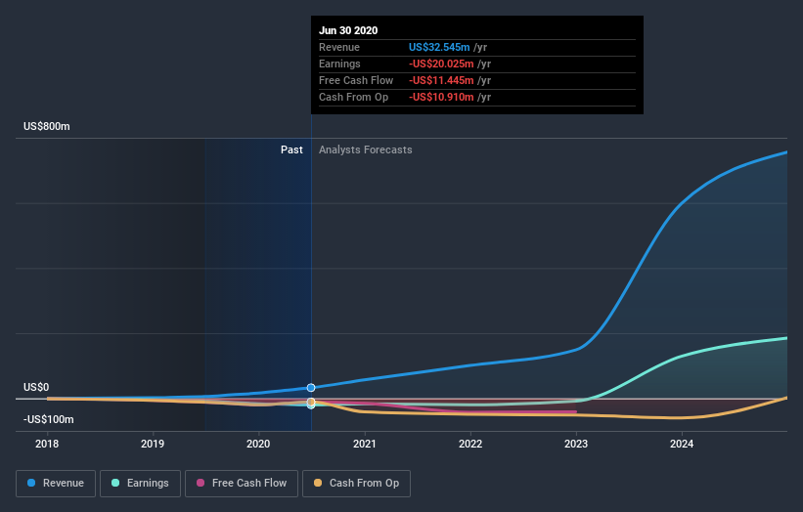
Task: Toggle the Free Cash Flow legend button
Action: pyautogui.click(x=242, y=484)
